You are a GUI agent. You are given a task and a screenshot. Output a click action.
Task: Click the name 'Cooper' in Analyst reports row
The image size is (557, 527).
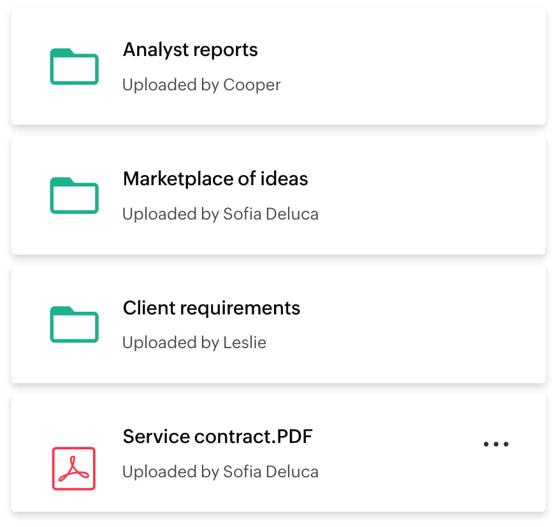click(x=252, y=85)
